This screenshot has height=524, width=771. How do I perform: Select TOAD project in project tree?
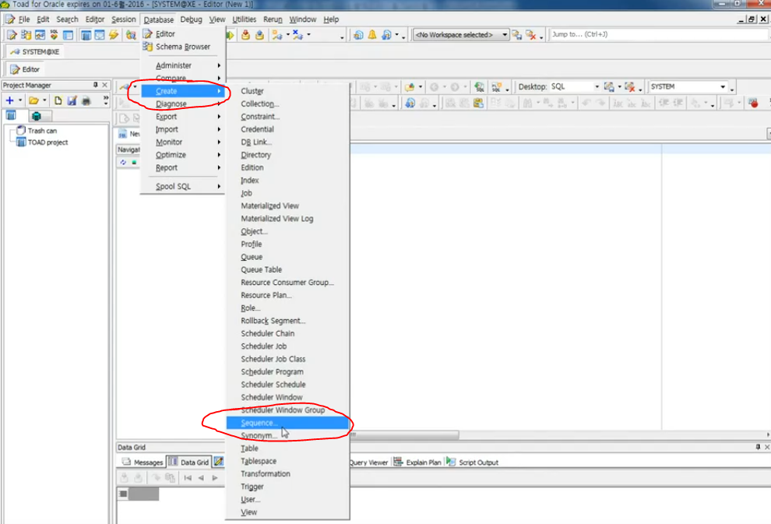click(42, 142)
